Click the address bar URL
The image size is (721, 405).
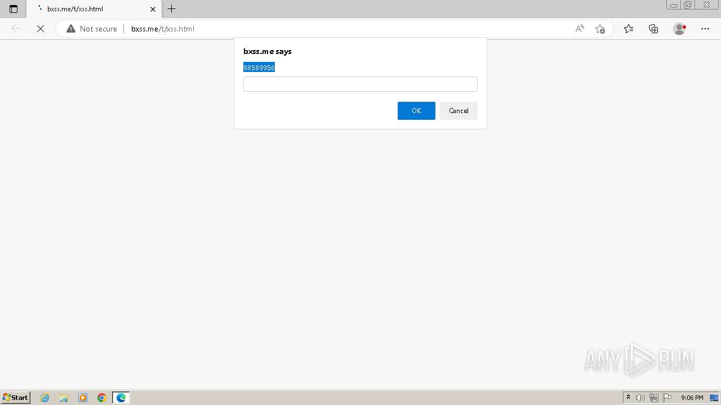pyautogui.click(x=162, y=29)
